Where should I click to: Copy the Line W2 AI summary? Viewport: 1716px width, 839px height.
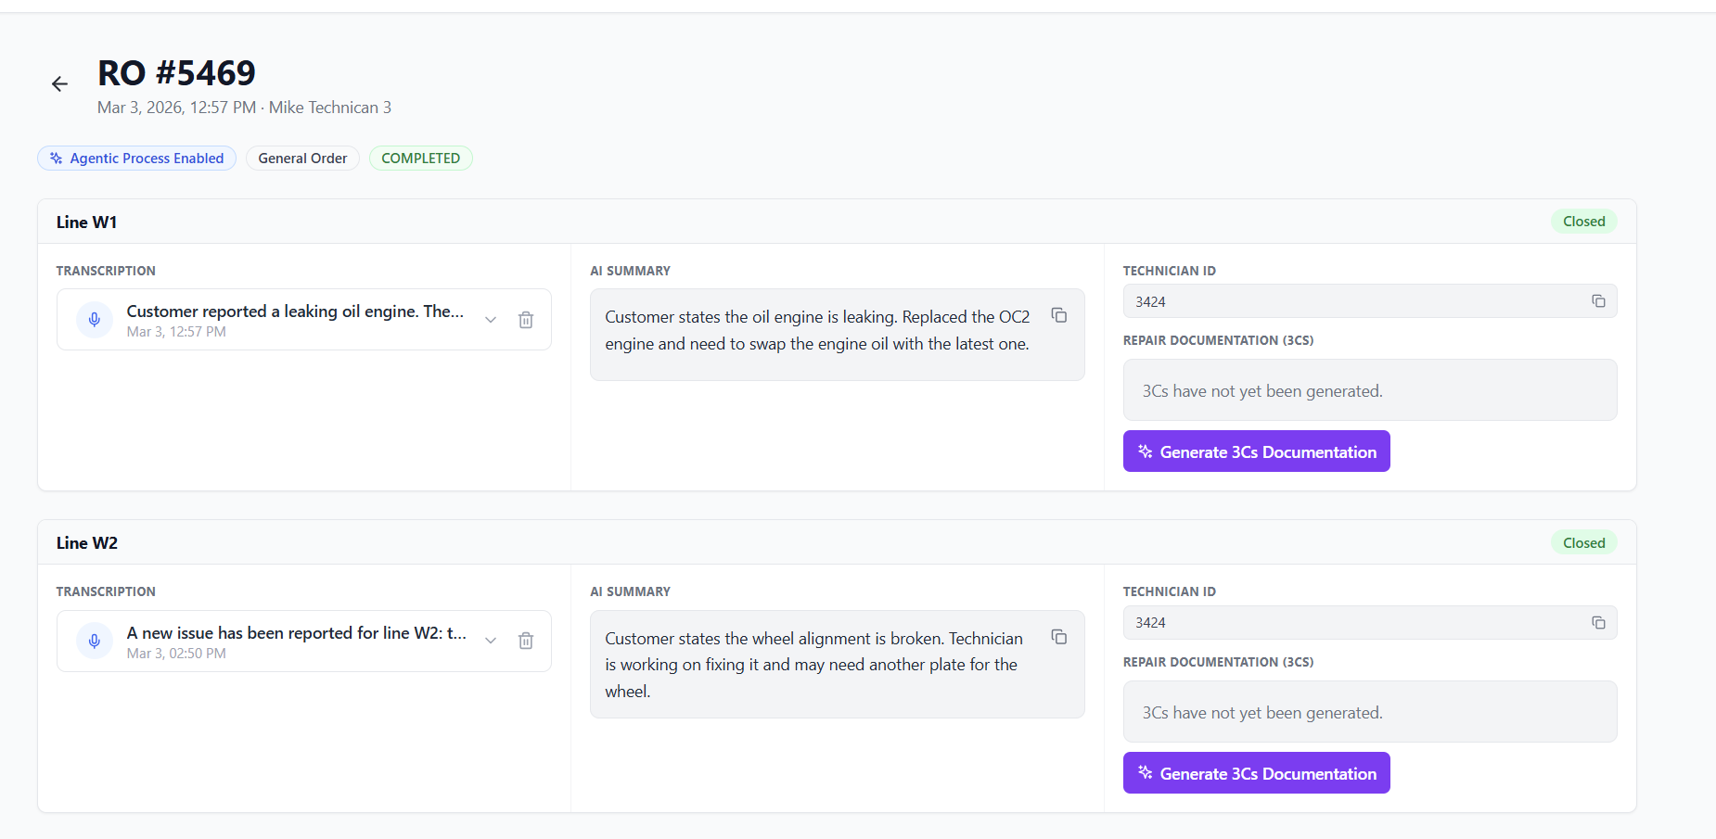click(x=1058, y=637)
